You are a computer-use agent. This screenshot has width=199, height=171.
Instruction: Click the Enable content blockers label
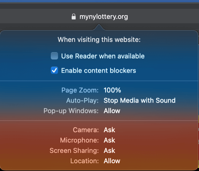98,71
